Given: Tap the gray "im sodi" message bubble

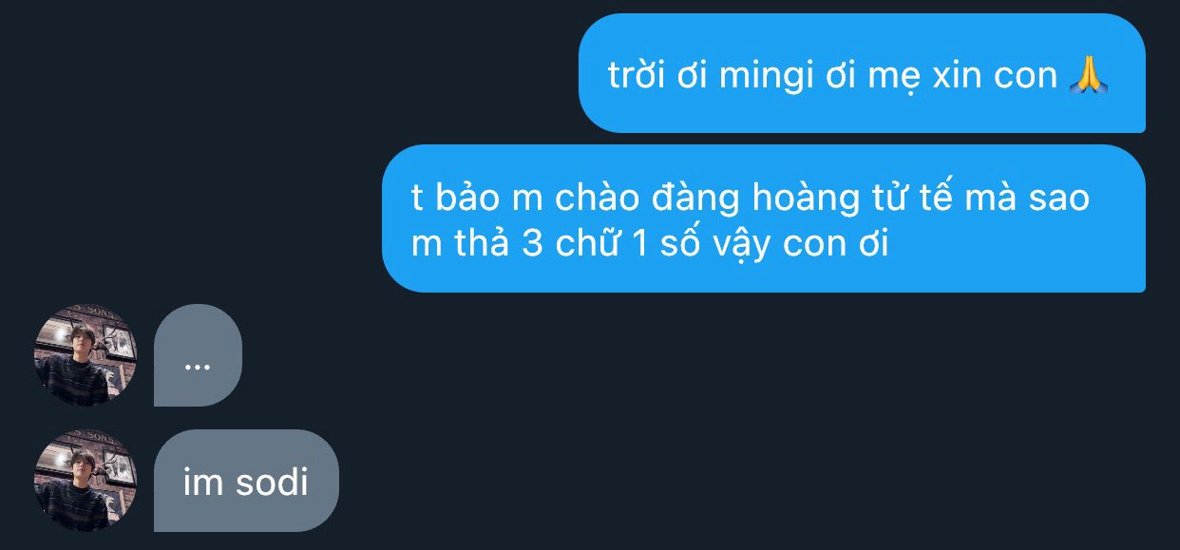Looking at the screenshot, I should (246, 481).
